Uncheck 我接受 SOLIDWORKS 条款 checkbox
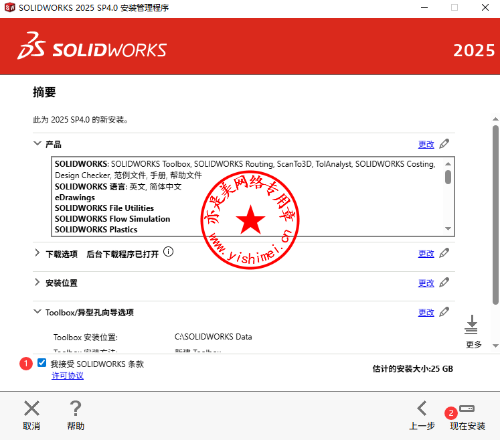 click(41, 363)
